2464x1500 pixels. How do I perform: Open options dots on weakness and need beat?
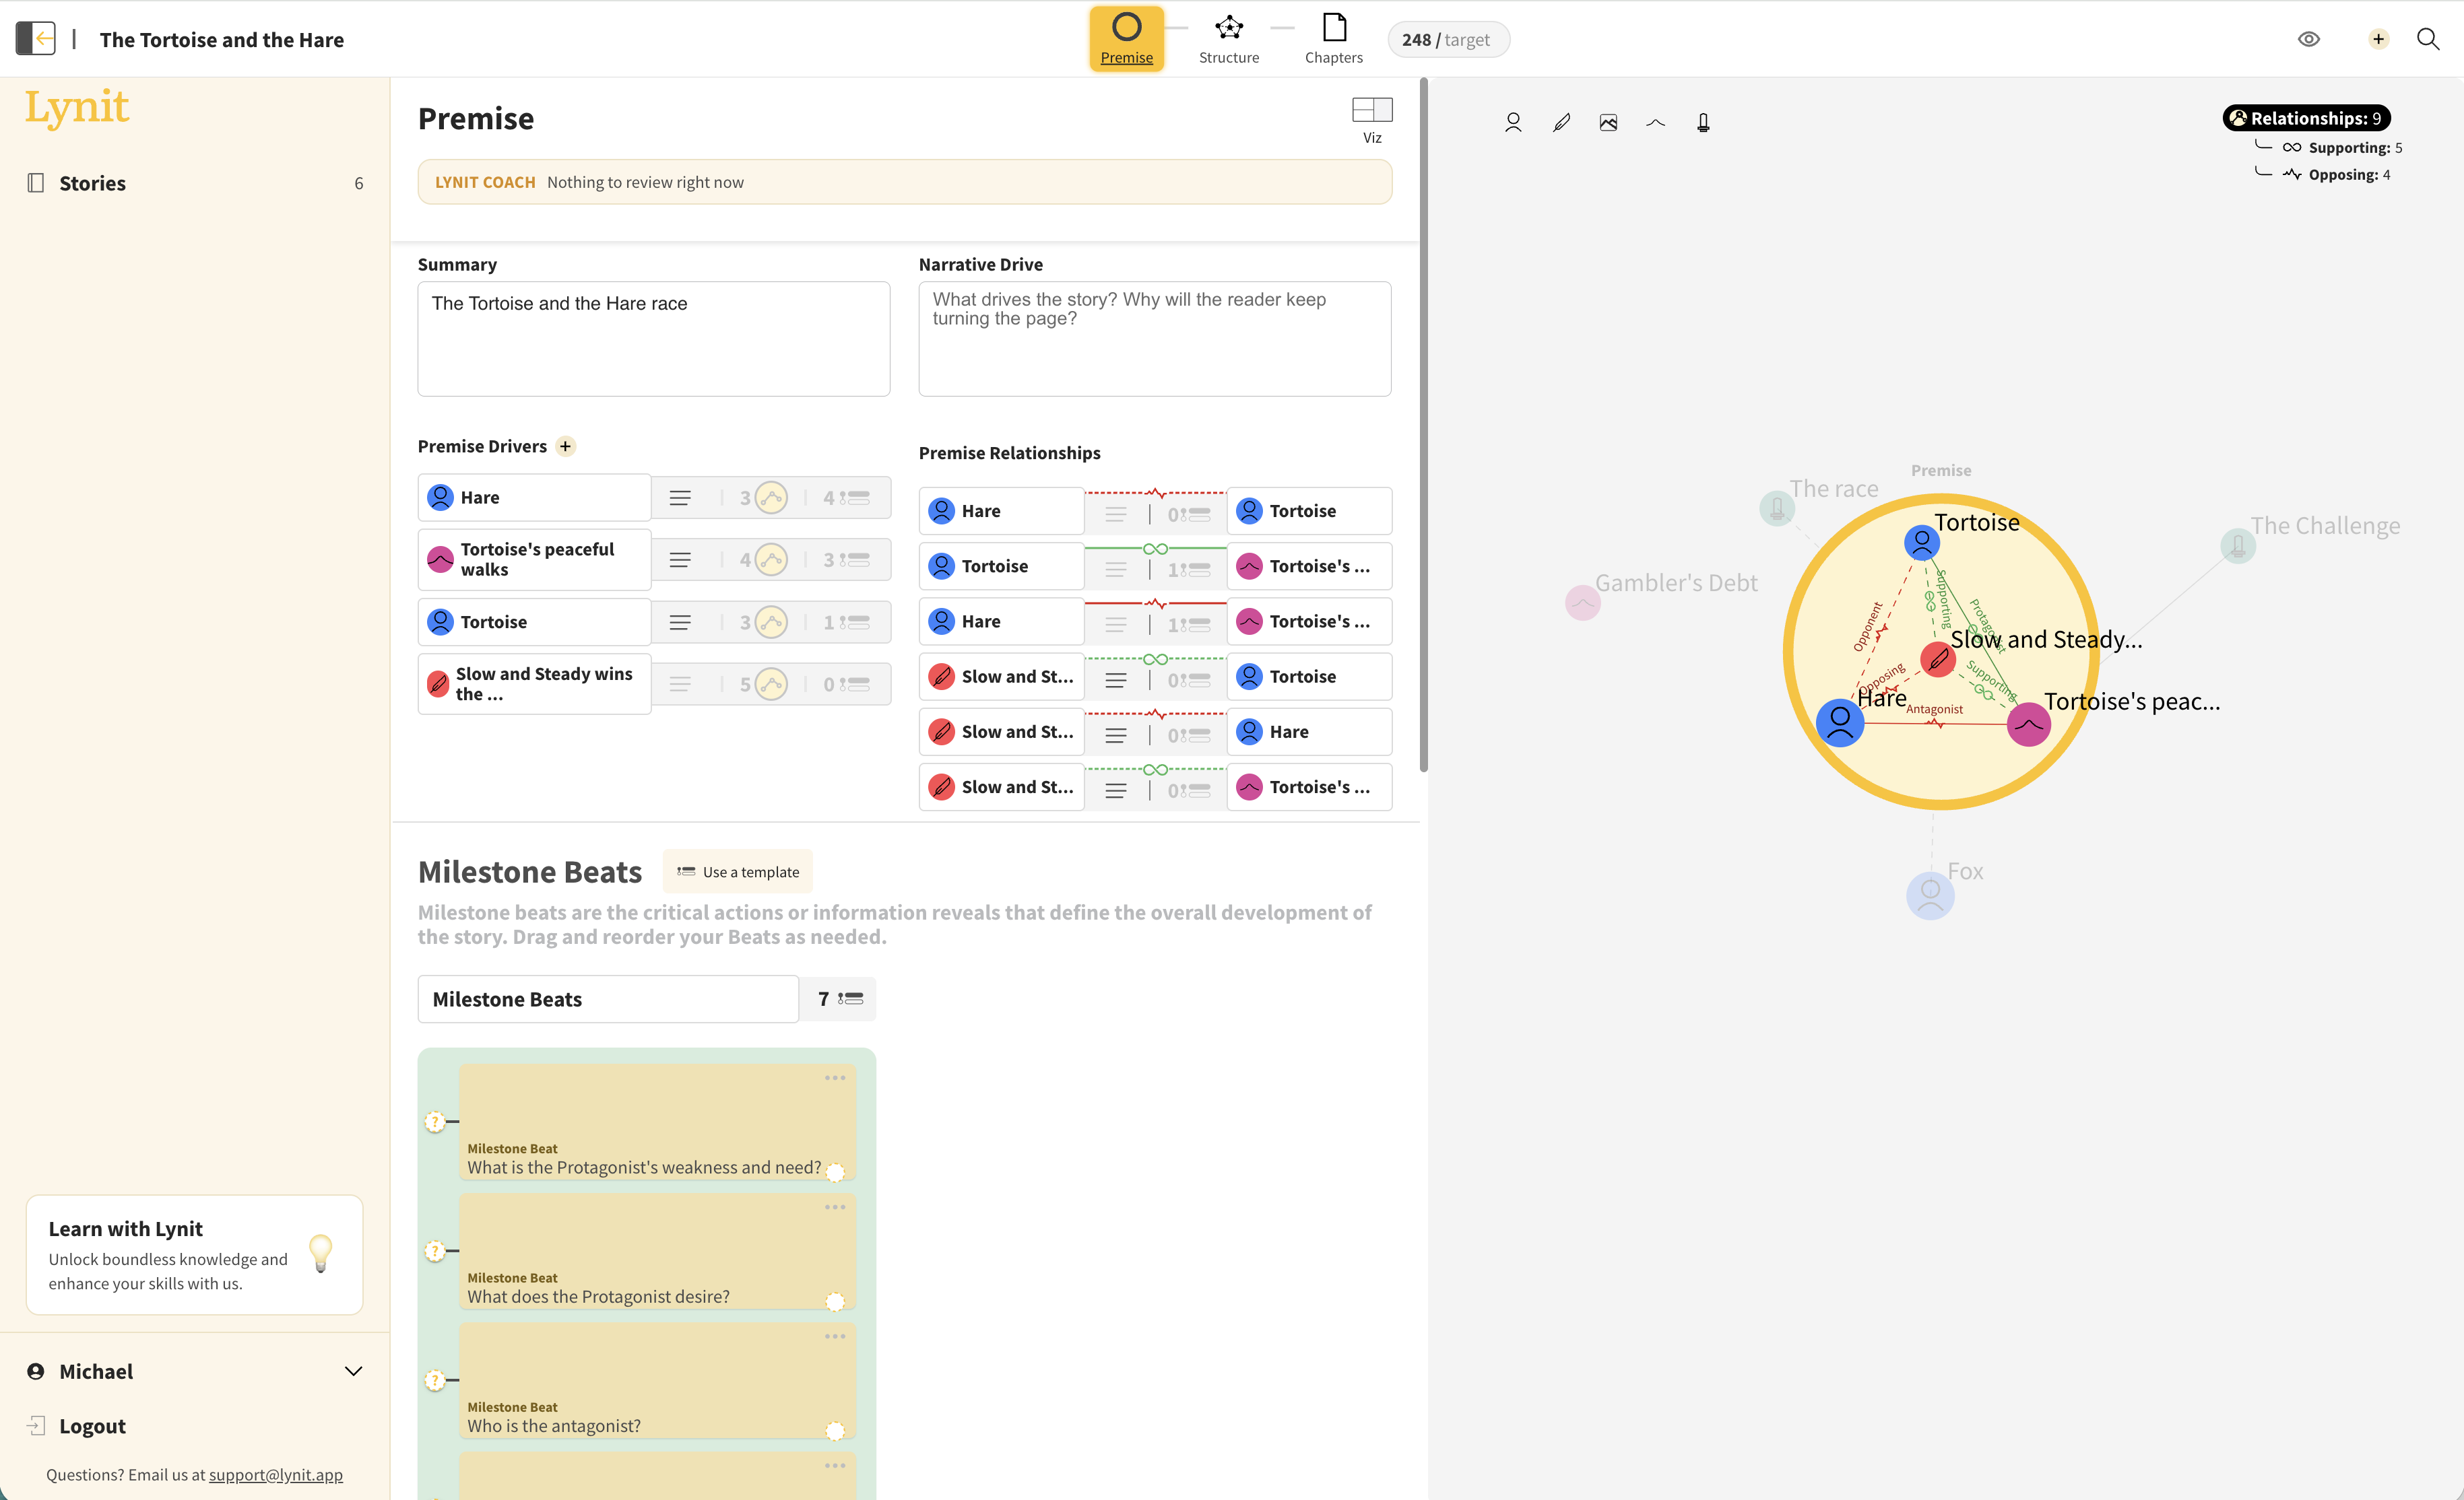pyautogui.click(x=835, y=1079)
